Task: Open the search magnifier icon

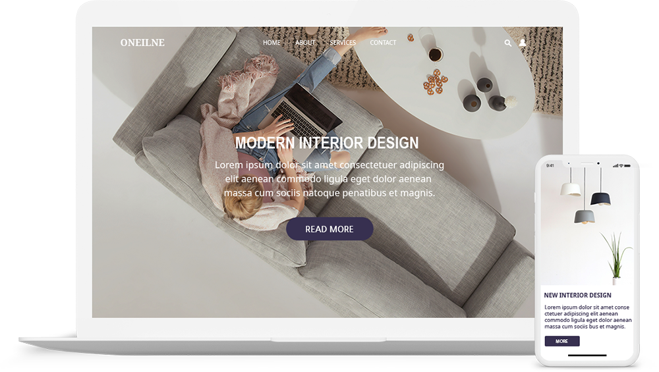Action: pos(507,43)
